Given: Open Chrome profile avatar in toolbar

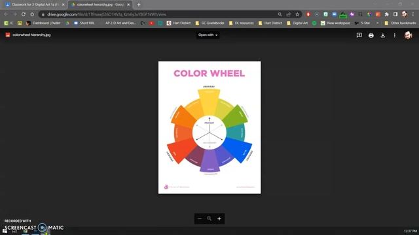Looking at the screenshot, I should (x=405, y=14).
